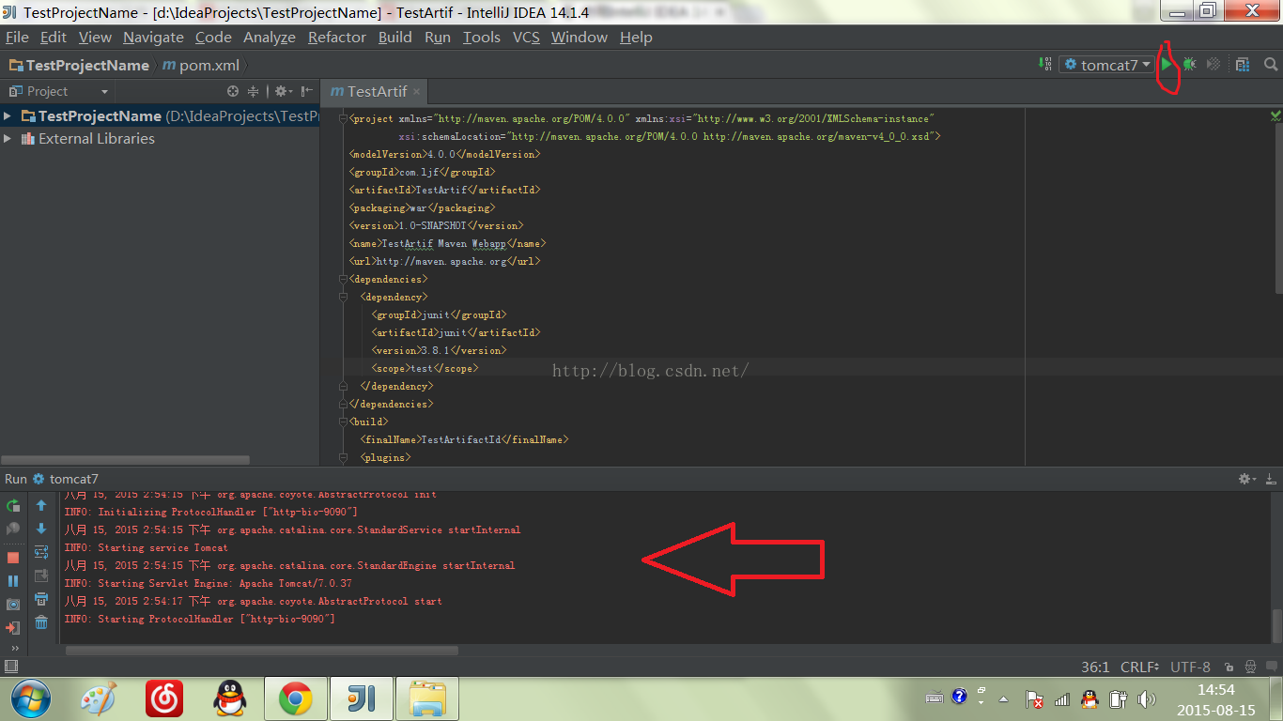This screenshot has width=1283, height=721.
Task: Open File Explorer from taskbar
Action: 427,698
